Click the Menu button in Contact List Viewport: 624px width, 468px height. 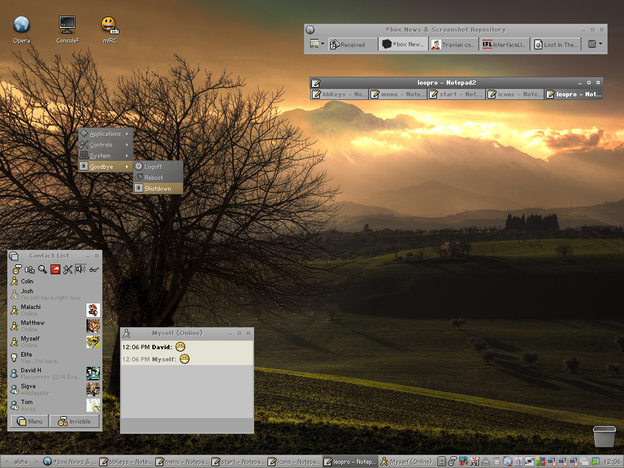click(30, 421)
